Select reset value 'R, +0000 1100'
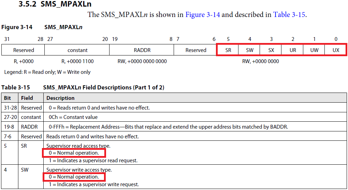 (x=77, y=61)
